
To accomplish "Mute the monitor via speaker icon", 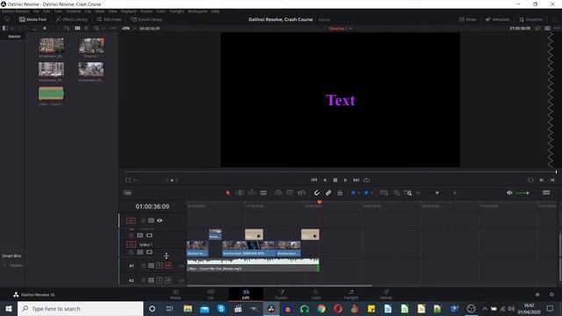I will [509, 193].
